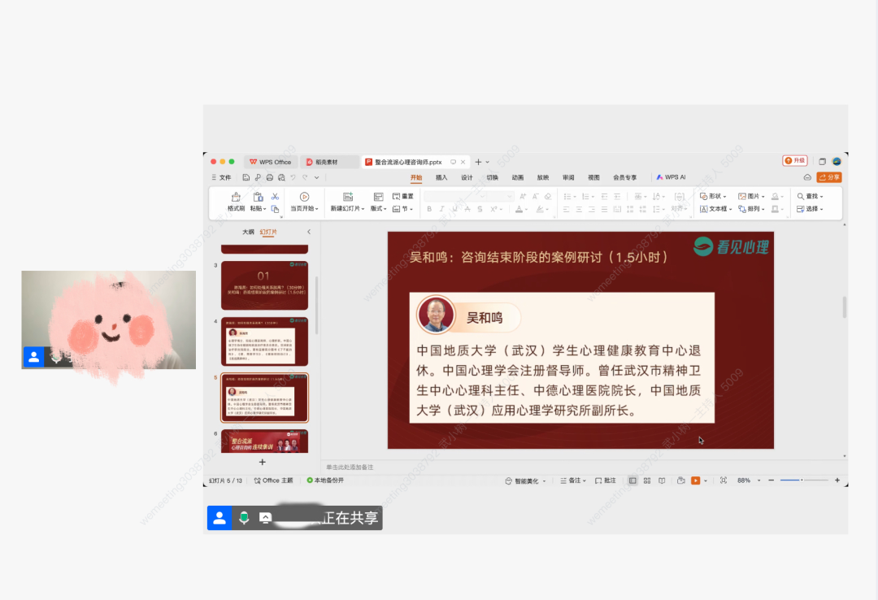Click the Format Painter (格式刷) icon
This screenshot has height=600, width=878.
[236, 197]
